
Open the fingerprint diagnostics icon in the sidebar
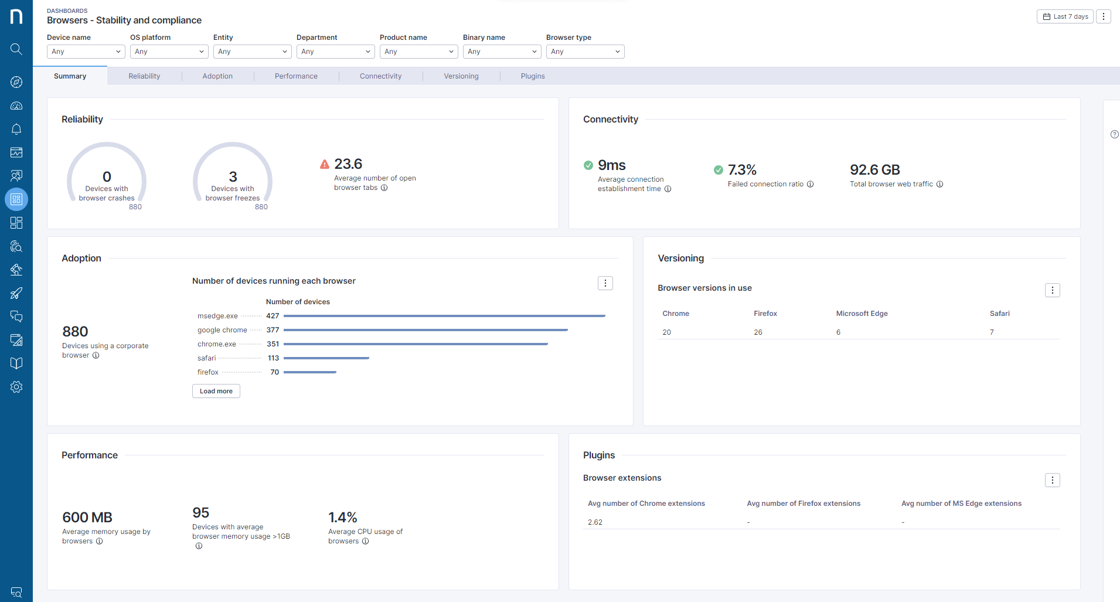click(x=16, y=246)
